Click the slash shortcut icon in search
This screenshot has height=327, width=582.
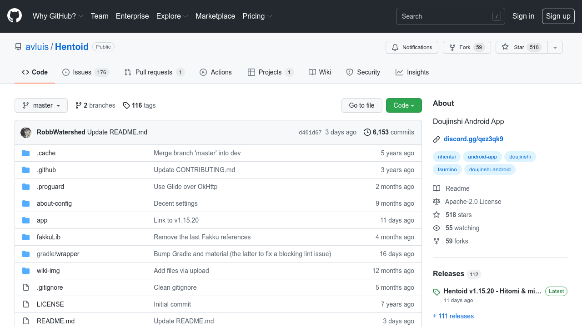(497, 16)
